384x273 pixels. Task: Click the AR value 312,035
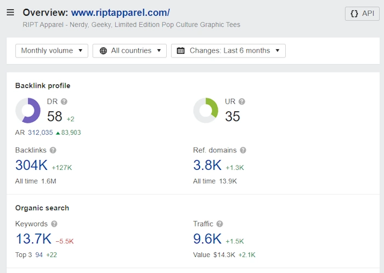(41, 133)
